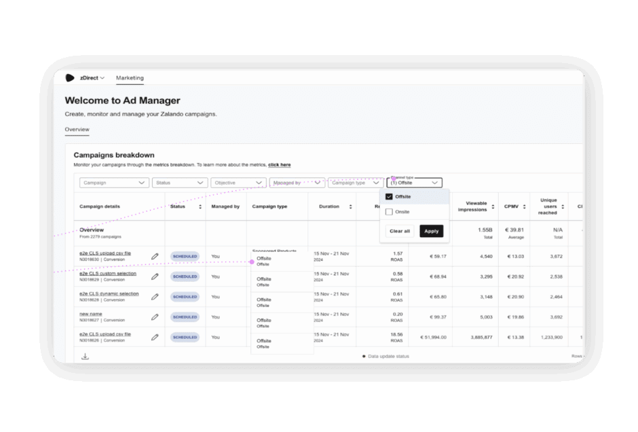Click 'From 2279 campaigns' text

(100, 236)
